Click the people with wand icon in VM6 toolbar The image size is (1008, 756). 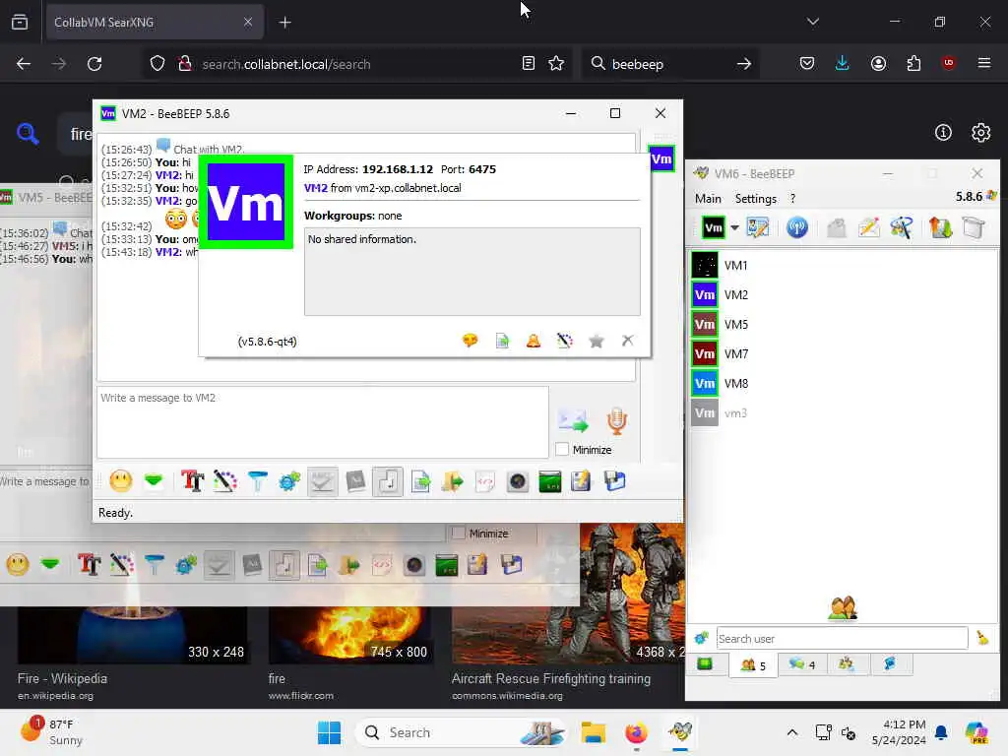point(902,227)
